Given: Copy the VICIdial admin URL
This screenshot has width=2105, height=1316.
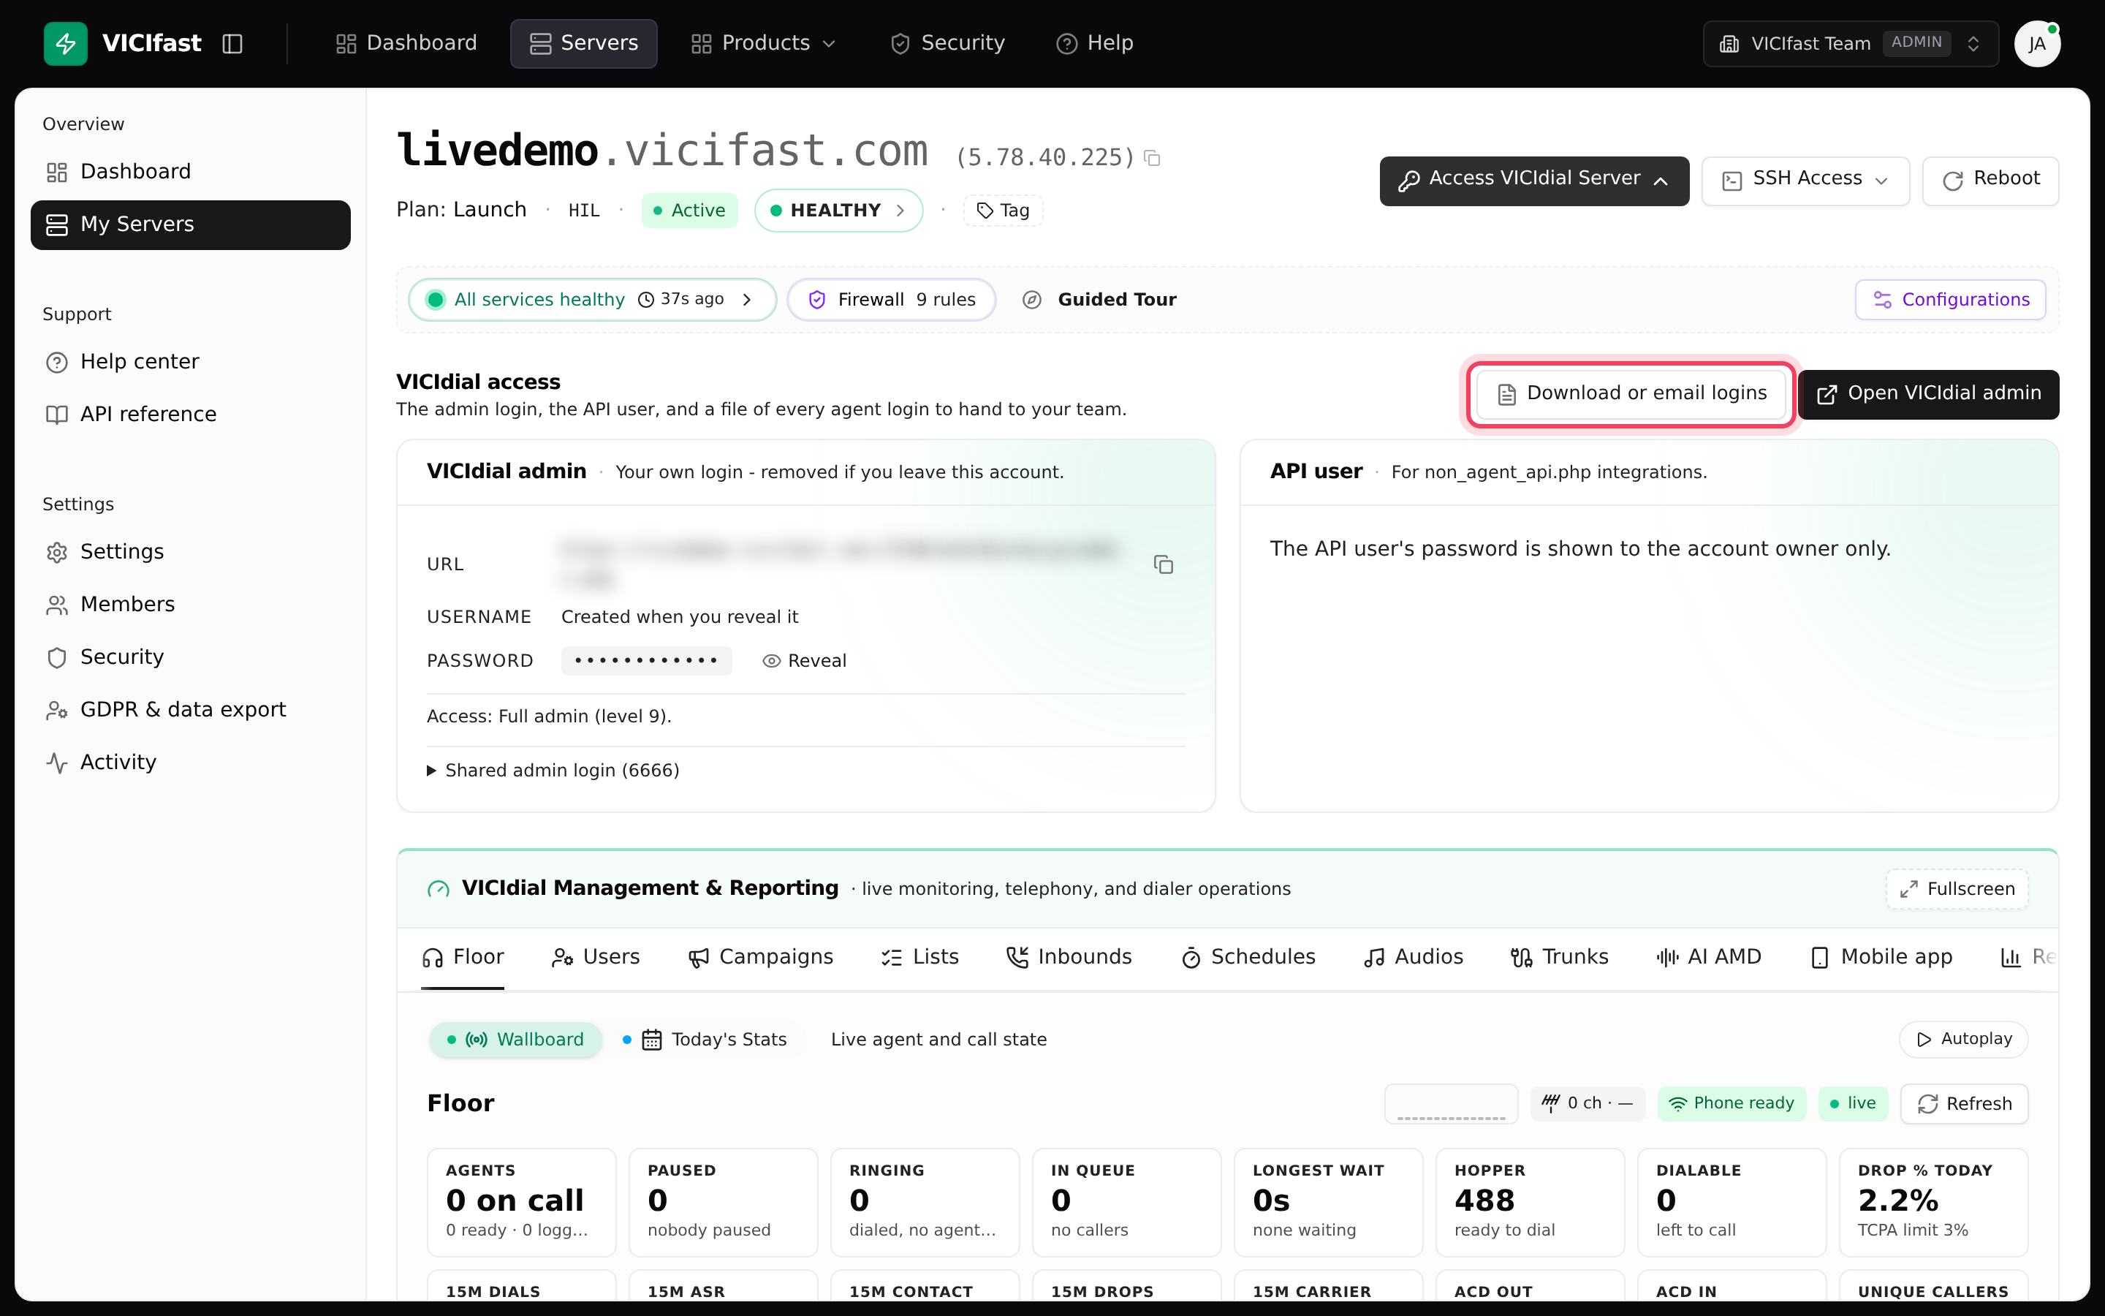Looking at the screenshot, I should pos(1163,565).
